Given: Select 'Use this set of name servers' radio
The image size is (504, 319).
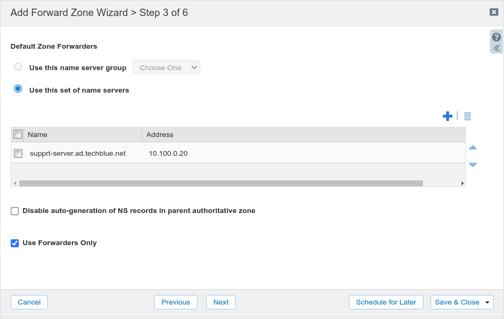Looking at the screenshot, I should coord(18,89).
